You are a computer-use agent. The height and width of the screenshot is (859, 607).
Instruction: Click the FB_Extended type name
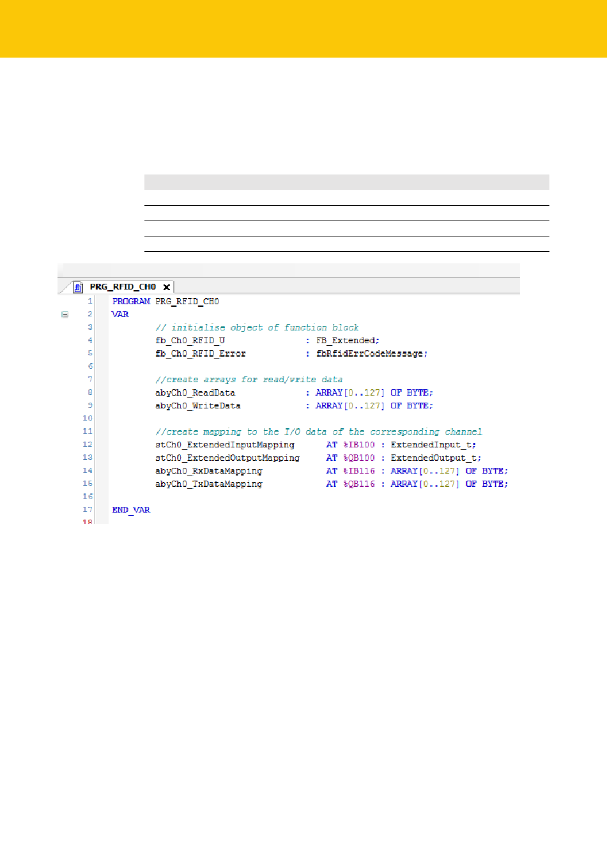point(347,341)
